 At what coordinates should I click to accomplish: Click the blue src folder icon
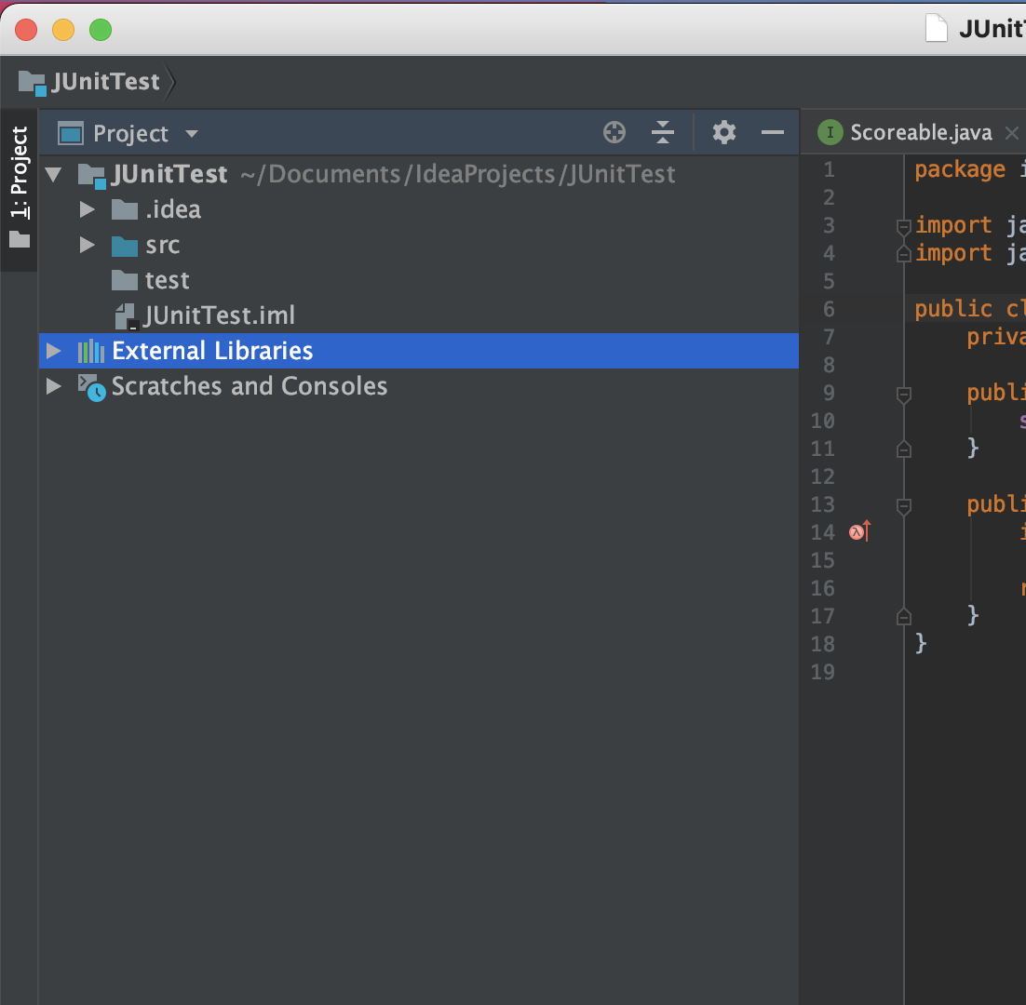125,246
